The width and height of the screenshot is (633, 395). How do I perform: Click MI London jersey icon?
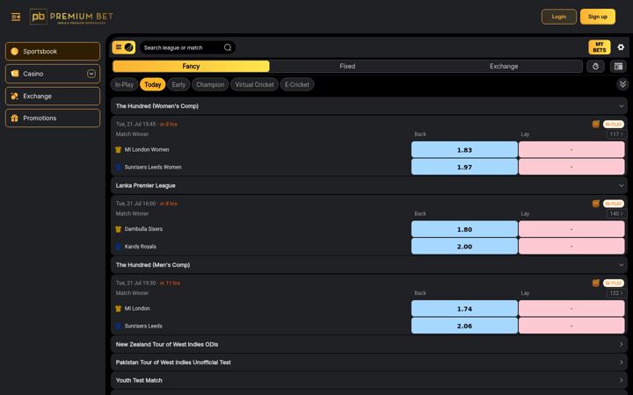point(119,308)
